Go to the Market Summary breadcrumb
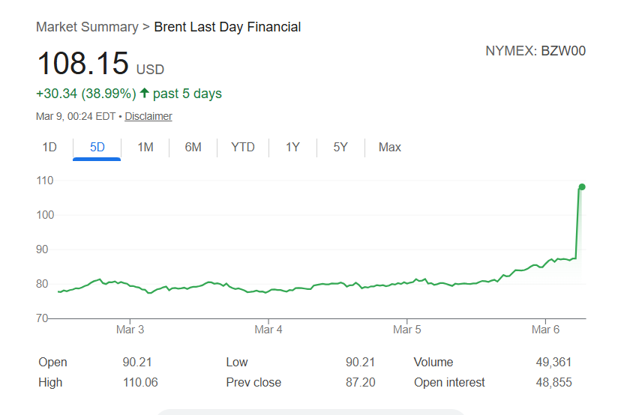Viewport: 630px width, 415px height. pyautogui.click(x=87, y=27)
